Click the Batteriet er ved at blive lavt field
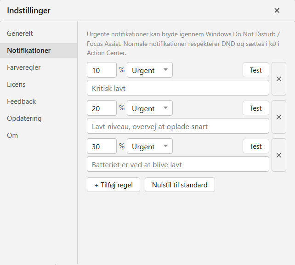 178,164
